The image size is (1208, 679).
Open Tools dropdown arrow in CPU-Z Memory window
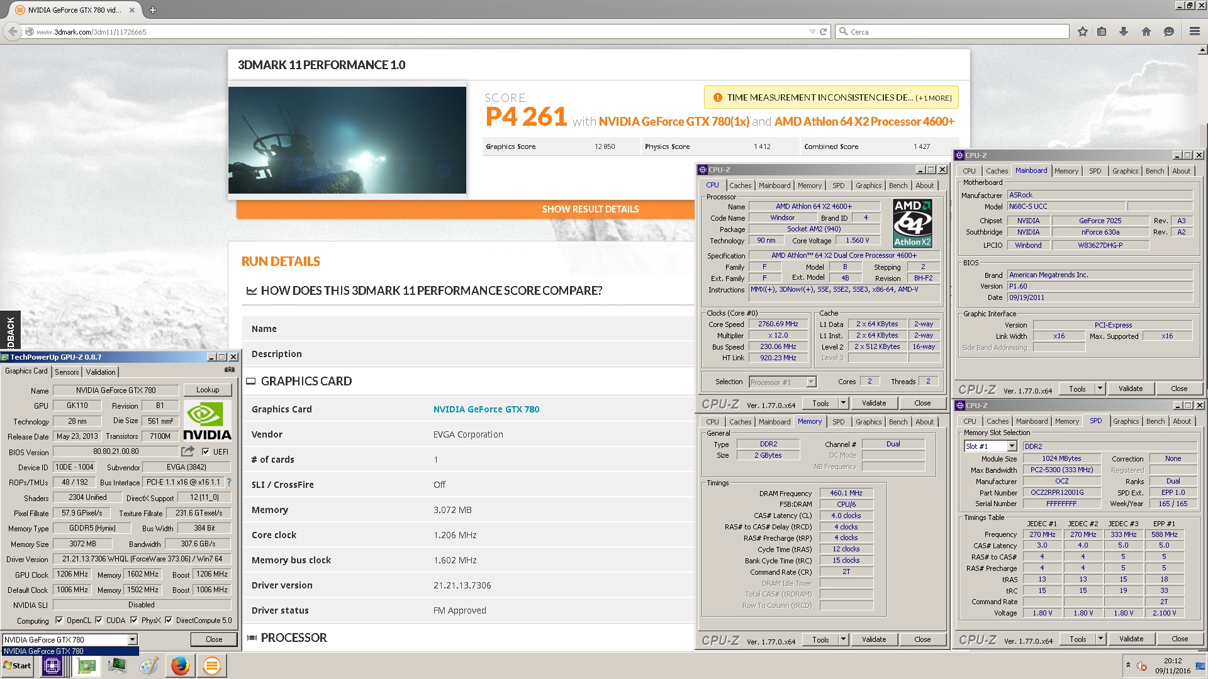[843, 639]
